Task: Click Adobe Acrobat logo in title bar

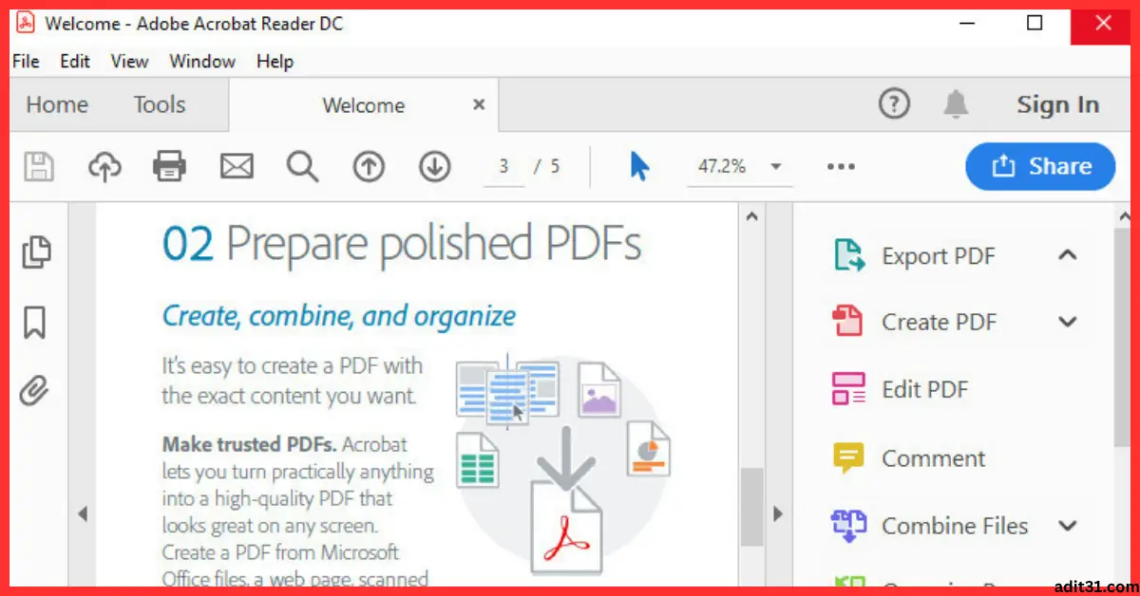Action: tap(26, 23)
